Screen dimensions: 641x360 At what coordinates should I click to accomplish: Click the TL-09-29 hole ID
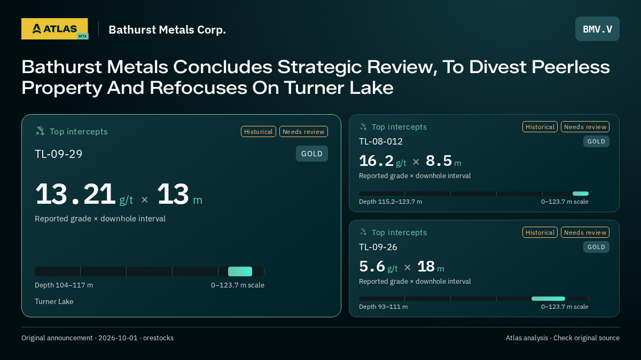pos(59,154)
